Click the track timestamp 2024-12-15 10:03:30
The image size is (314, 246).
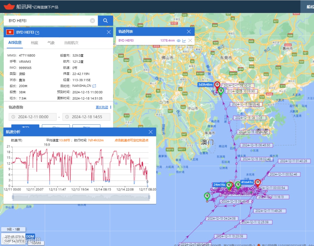click(x=241, y=91)
